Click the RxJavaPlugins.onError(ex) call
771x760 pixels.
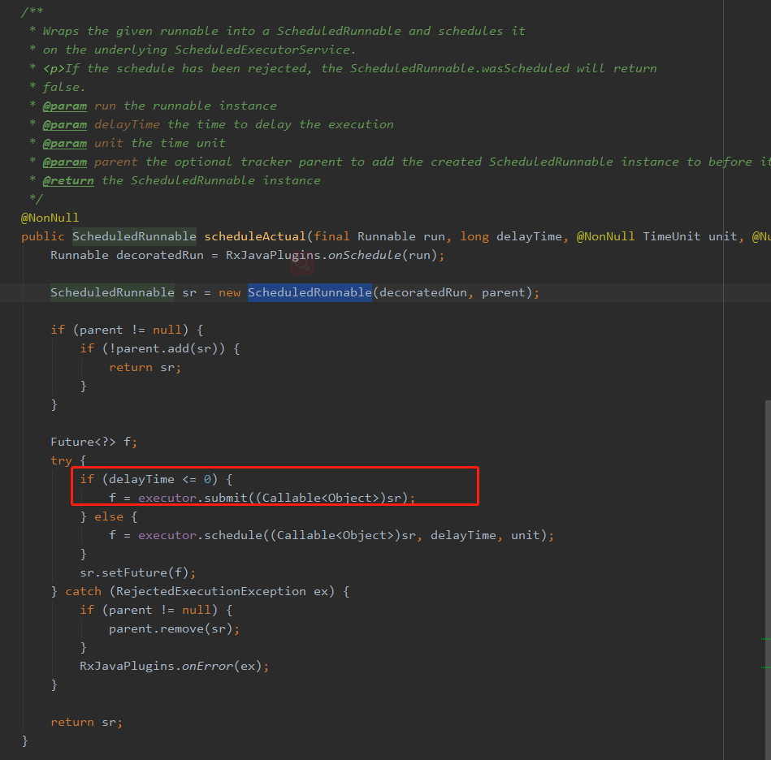coord(174,666)
